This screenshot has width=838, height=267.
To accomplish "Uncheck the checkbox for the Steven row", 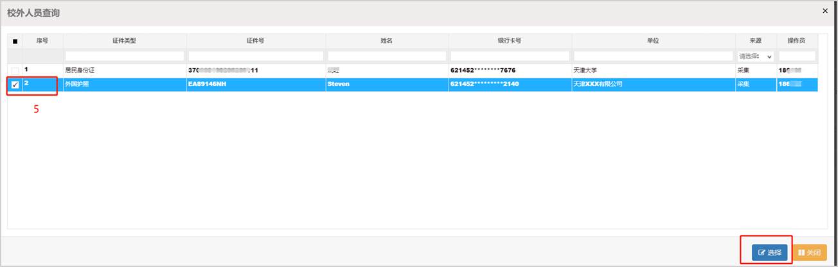I will (x=15, y=84).
